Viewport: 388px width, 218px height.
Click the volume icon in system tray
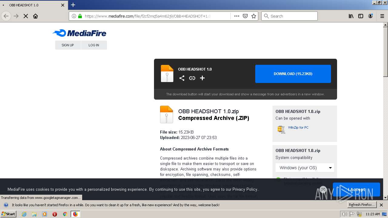[x=345, y=214]
